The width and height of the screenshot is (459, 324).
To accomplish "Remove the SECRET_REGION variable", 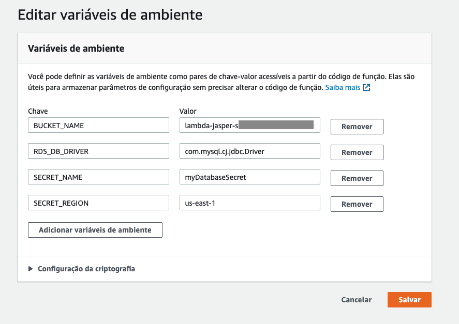I will coord(357,204).
